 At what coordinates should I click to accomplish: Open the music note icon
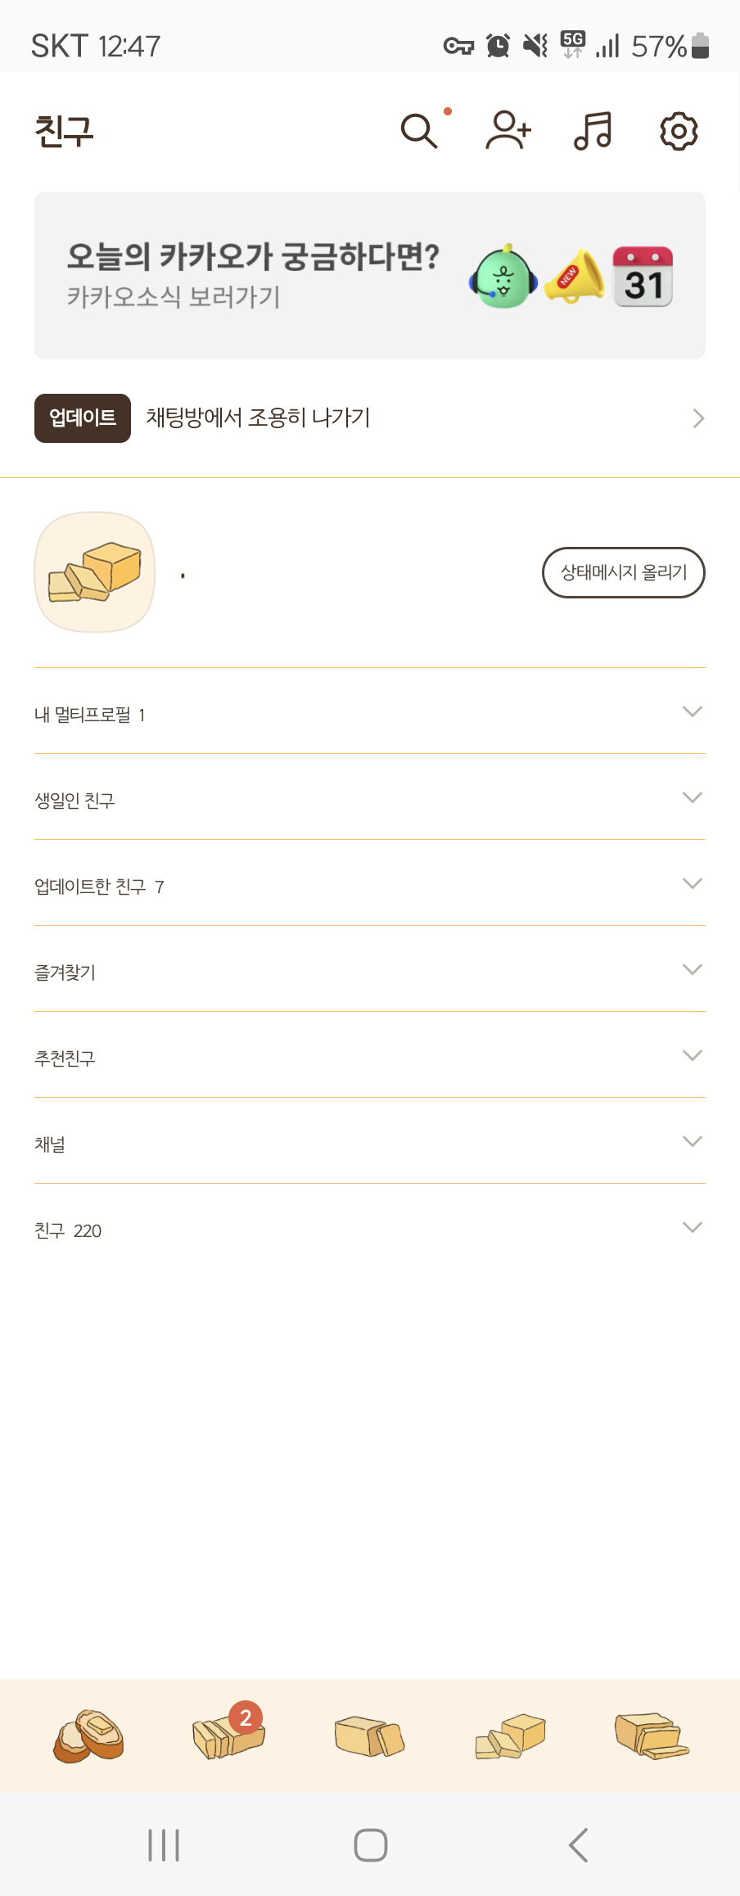[593, 131]
